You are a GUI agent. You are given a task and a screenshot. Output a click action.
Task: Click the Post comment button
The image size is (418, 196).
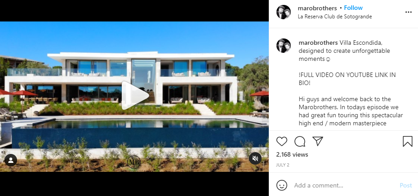tap(406, 185)
